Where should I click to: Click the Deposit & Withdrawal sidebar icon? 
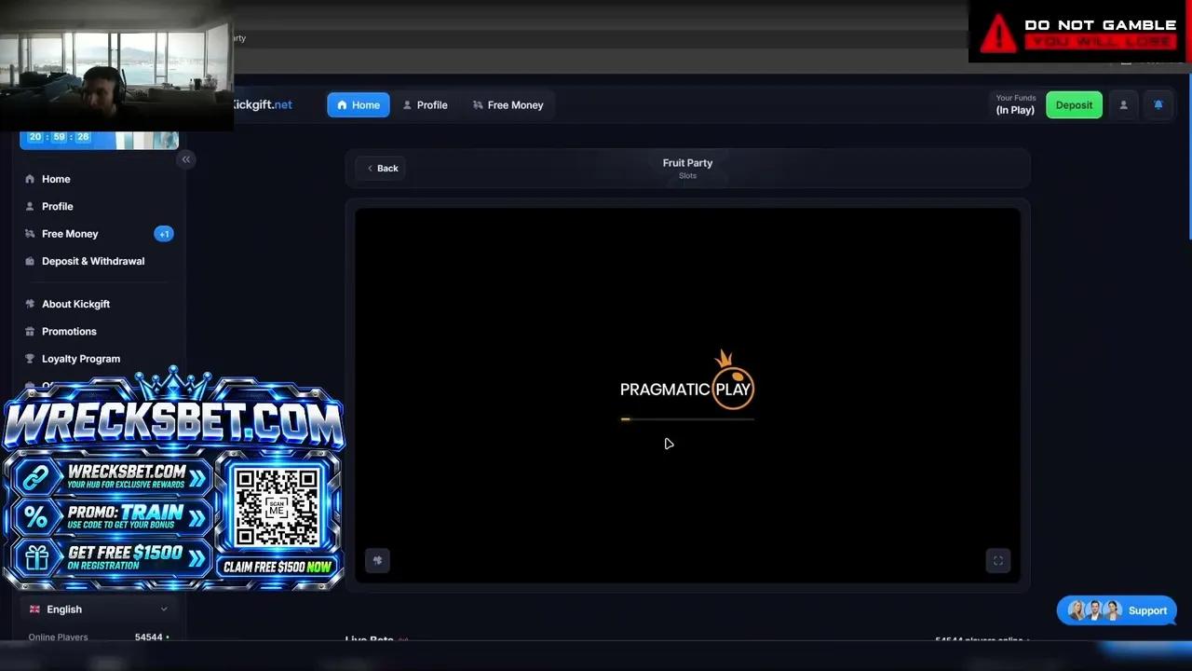point(30,261)
